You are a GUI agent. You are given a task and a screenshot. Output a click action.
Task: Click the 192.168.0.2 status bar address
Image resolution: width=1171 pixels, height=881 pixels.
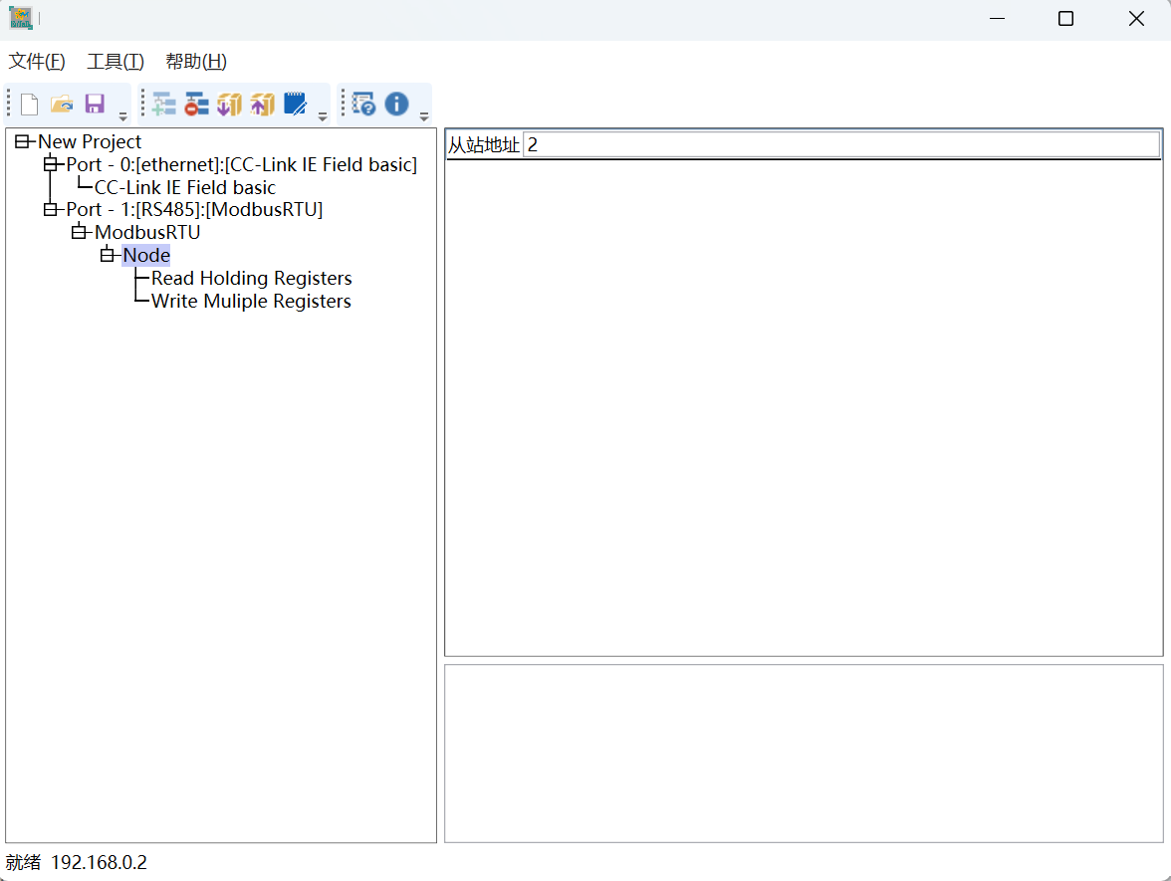(99, 862)
